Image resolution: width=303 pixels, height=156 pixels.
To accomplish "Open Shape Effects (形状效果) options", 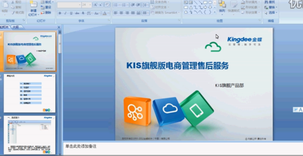I will click(x=250, y=12).
